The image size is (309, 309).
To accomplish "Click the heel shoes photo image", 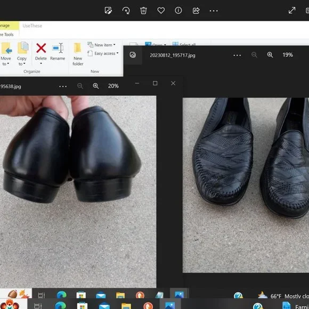I will pos(78,192).
